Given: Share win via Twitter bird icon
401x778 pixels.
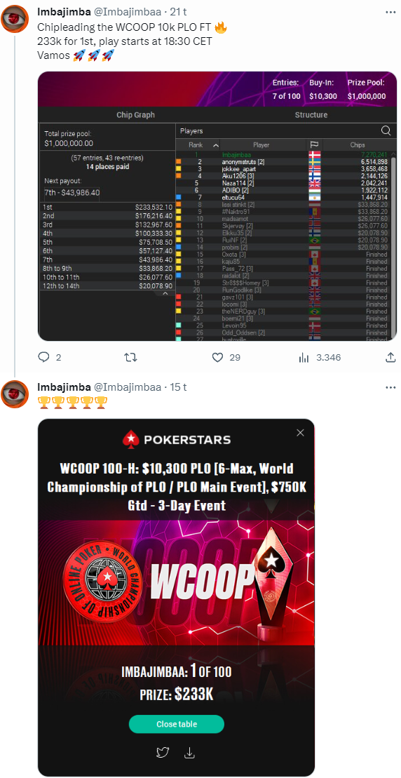Looking at the screenshot, I should point(163,753).
